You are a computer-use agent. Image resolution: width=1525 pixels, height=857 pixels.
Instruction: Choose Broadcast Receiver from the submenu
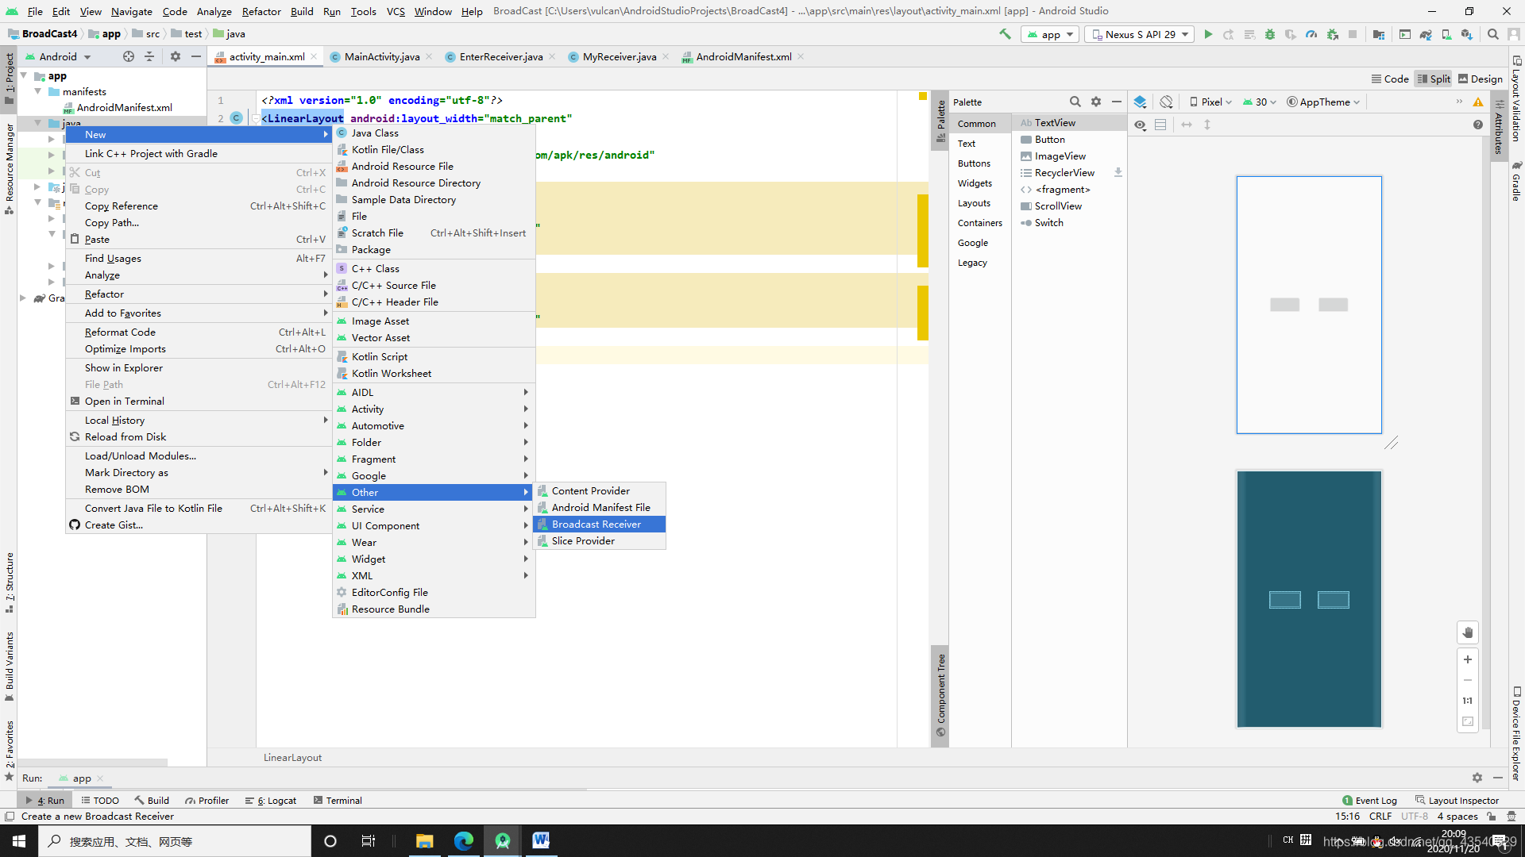coord(599,524)
